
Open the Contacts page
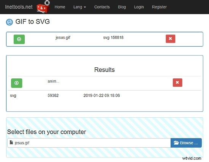click(102, 7)
